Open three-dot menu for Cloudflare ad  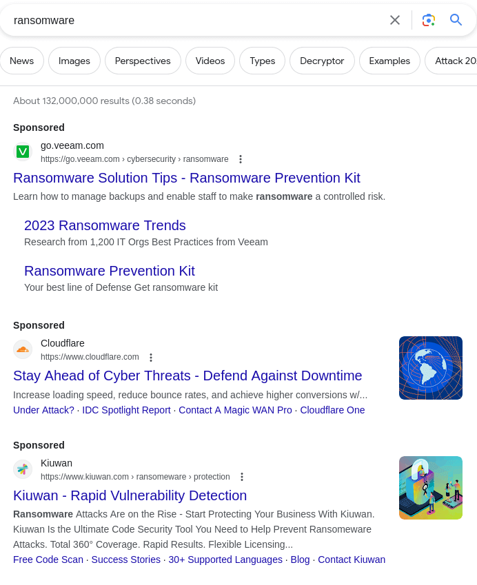click(151, 358)
